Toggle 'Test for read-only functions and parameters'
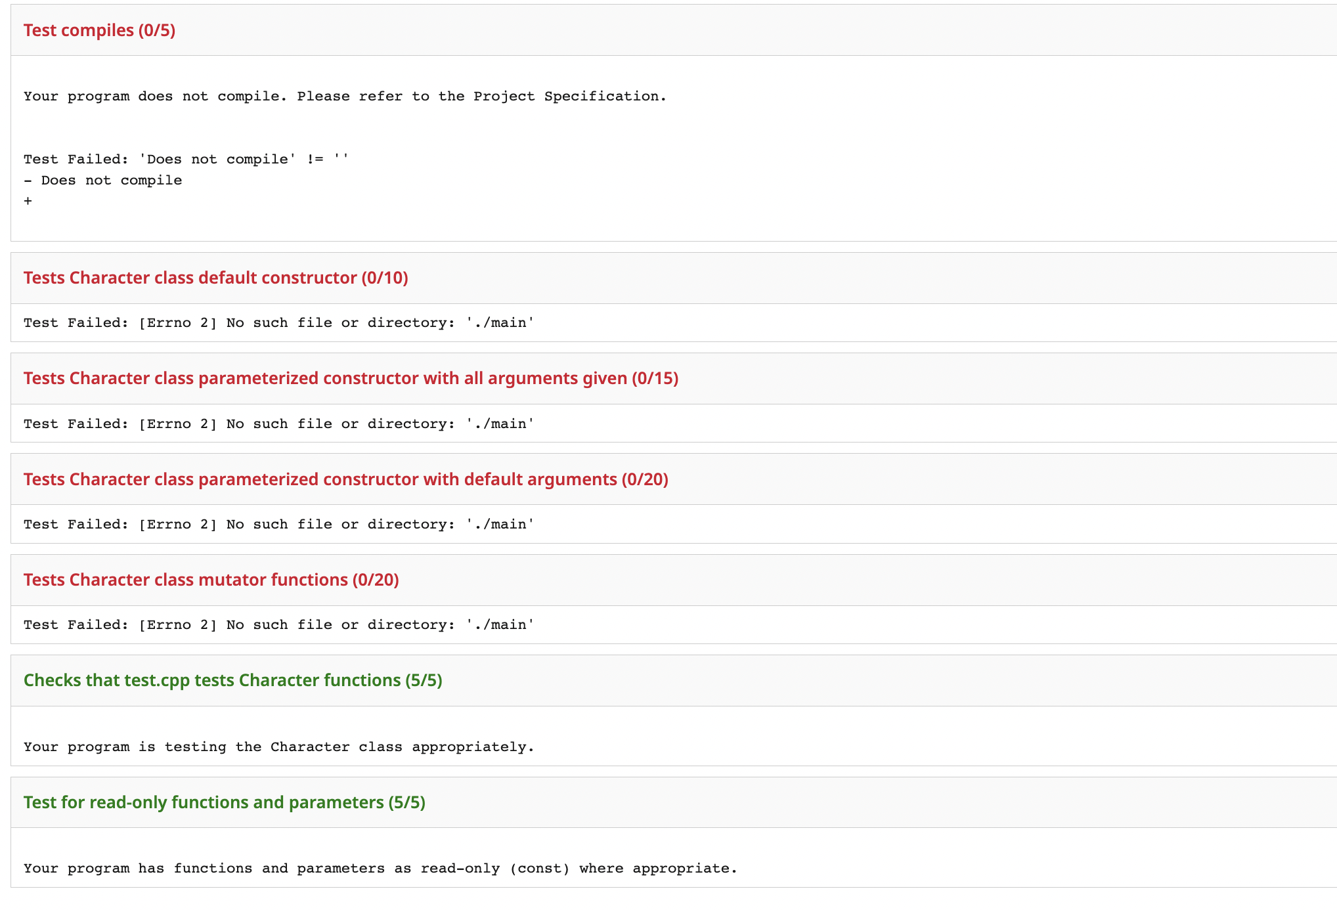This screenshot has width=1337, height=910. click(x=224, y=802)
